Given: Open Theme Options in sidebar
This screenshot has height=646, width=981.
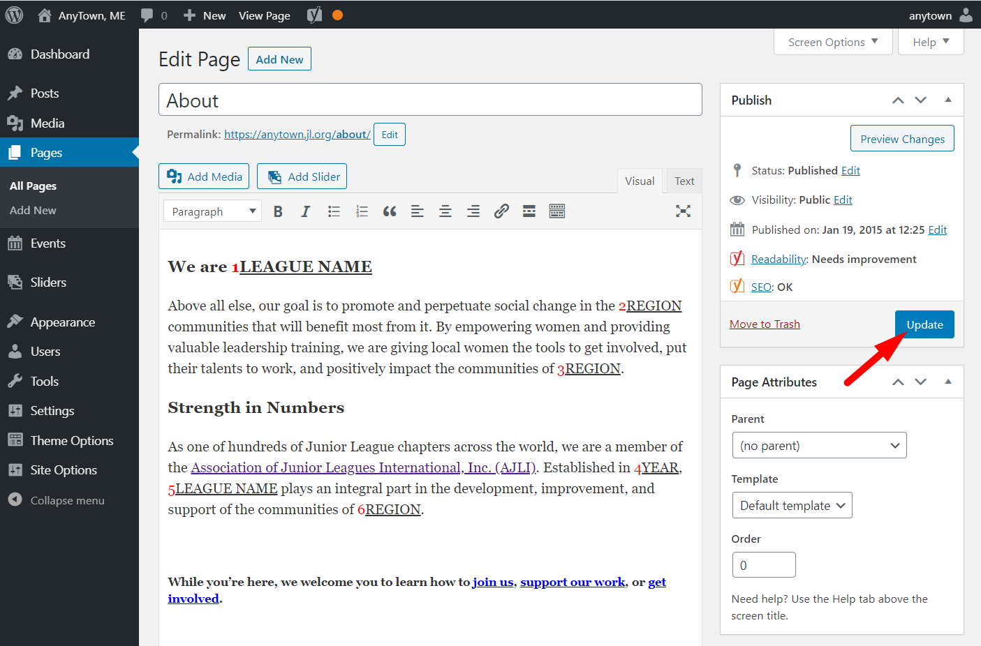Looking at the screenshot, I should tap(69, 441).
